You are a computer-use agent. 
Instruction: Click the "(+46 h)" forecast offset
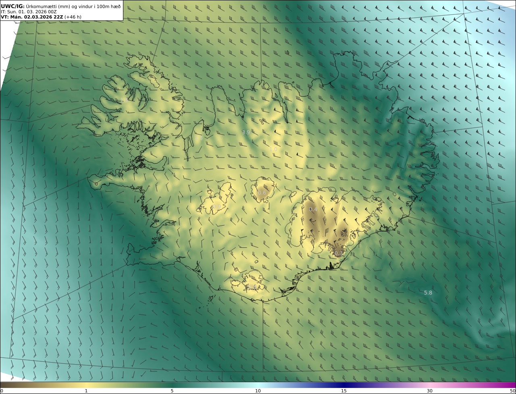point(73,17)
